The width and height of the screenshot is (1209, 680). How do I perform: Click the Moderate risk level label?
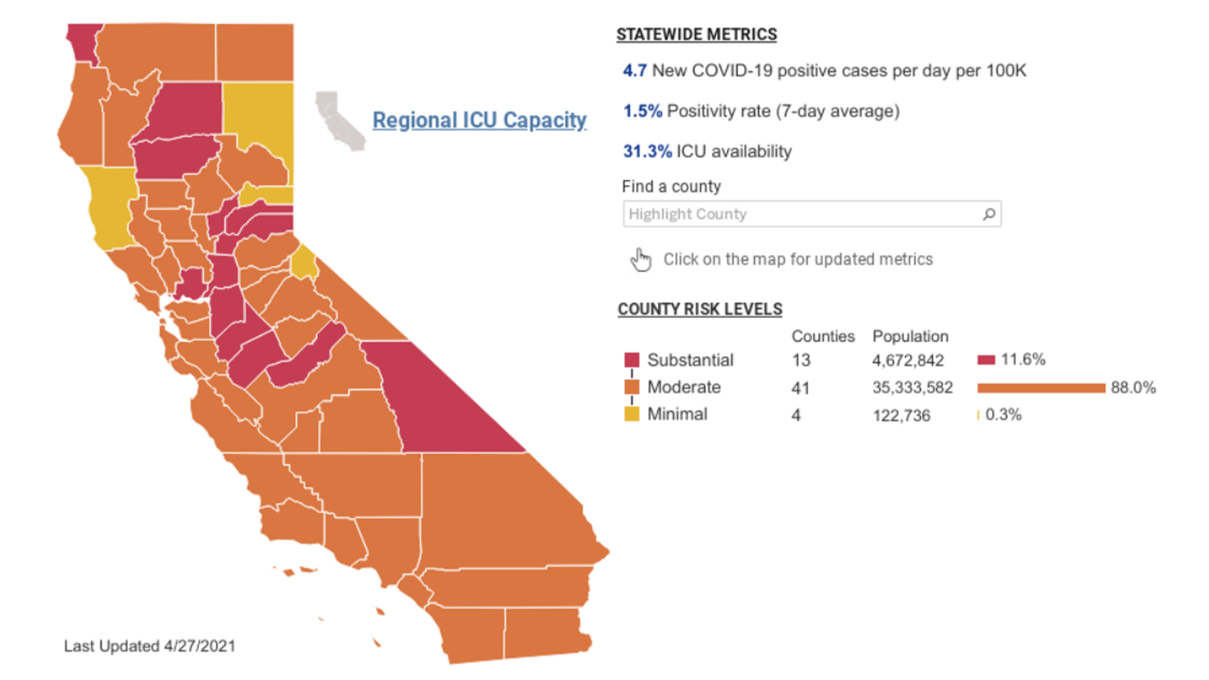coord(683,387)
